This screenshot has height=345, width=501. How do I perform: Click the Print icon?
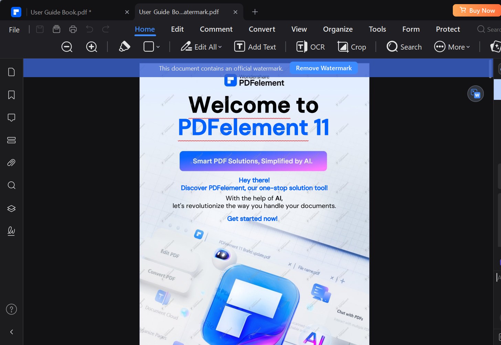pyautogui.click(x=73, y=29)
